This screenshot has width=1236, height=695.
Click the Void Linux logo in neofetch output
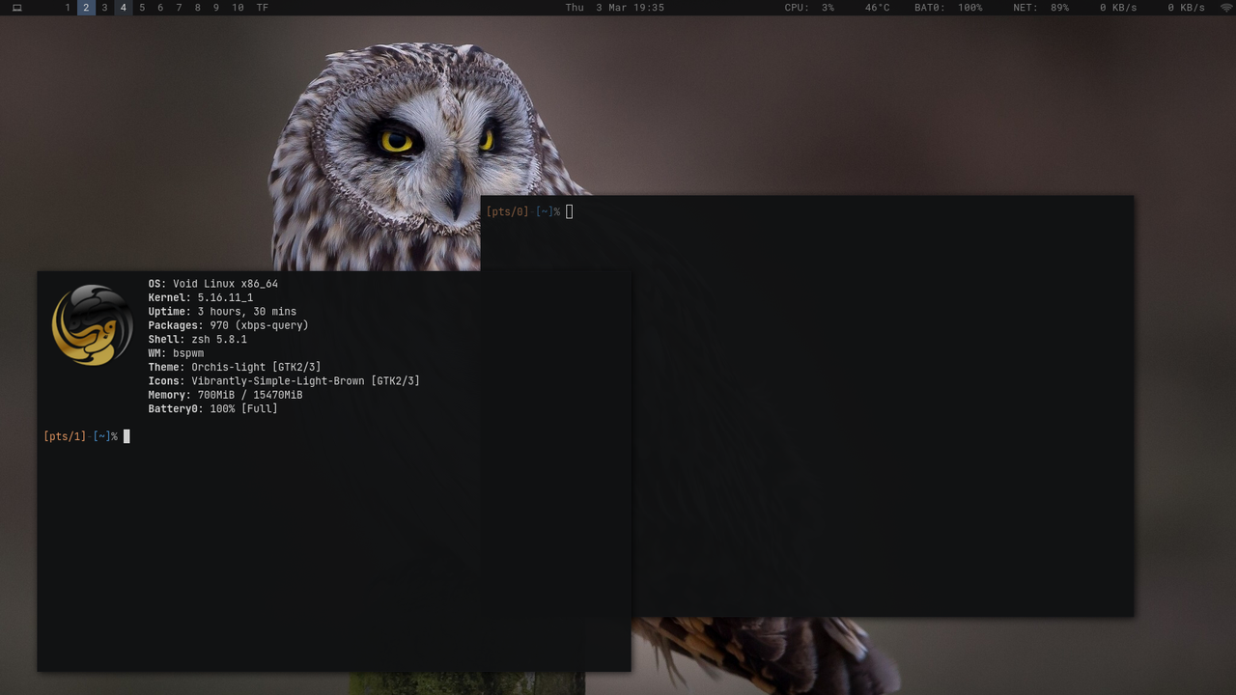point(92,324)
